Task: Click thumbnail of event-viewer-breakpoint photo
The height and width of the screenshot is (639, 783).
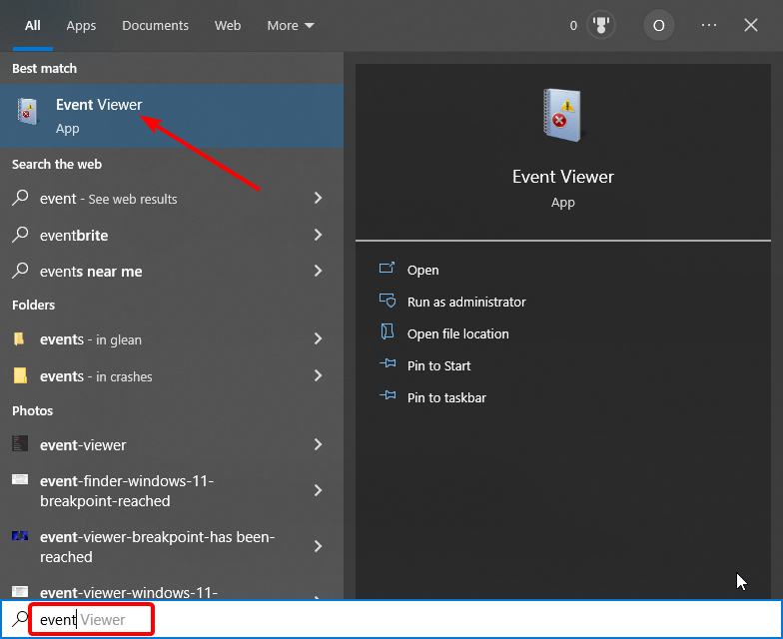Action: click(x=20, y=535)
